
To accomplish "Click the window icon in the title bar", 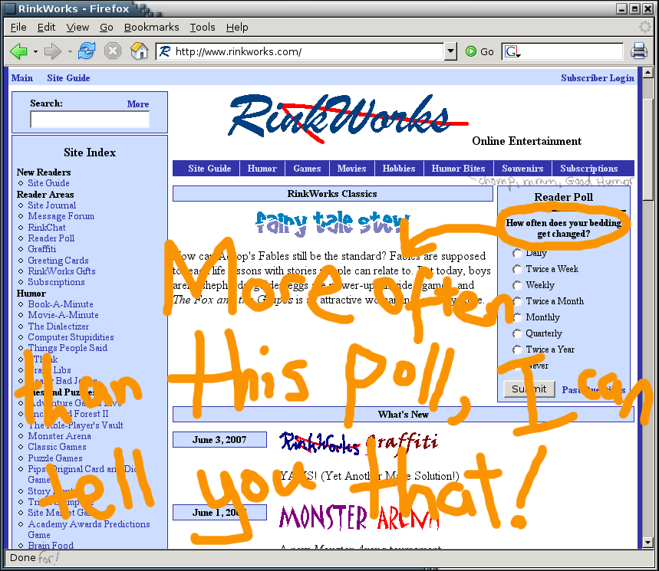I will point(11,8).
